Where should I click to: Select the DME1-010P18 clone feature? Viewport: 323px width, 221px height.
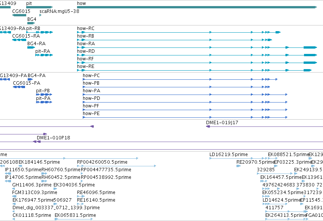click(180, 142)
